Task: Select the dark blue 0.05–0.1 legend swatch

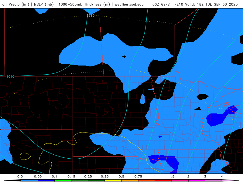Action: click(x=46, y=180)
